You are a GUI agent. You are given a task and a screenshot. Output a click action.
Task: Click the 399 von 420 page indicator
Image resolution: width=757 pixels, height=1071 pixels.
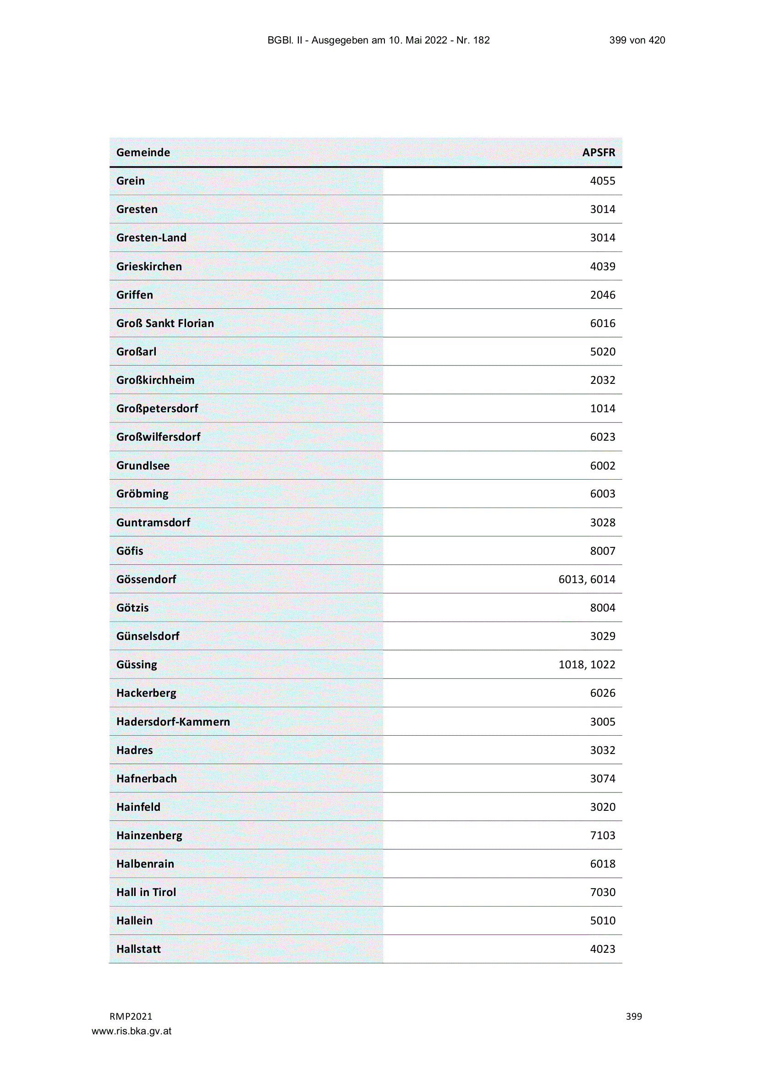(637, 40)
